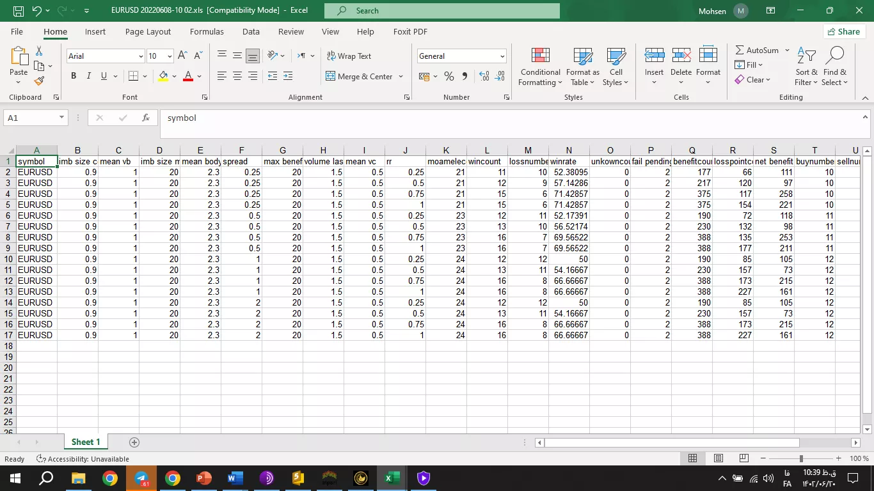
Task: Toggle bold formatting
Action: click(74, 76)
